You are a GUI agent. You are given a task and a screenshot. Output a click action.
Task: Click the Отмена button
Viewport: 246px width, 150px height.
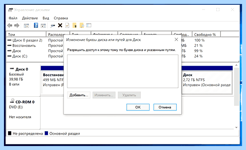(x=165, y=107)
